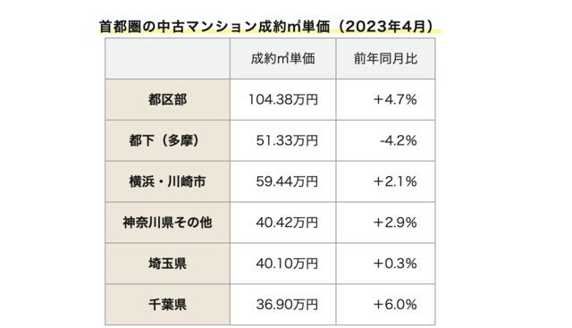Click the +2.1% change value
This screenshot has width=572, height=328.
[x=395, y=181]
